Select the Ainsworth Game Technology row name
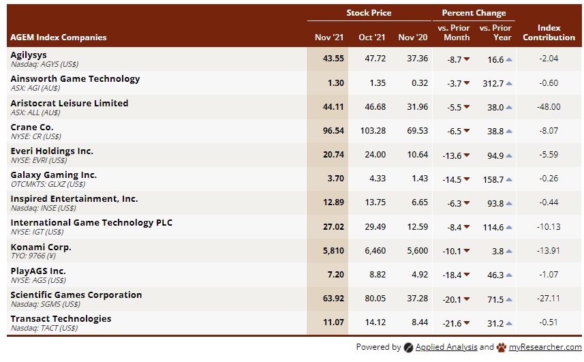 pos(75,79)
